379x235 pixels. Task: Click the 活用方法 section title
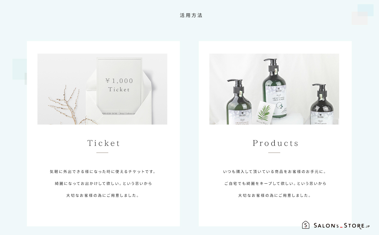(191, 15)
